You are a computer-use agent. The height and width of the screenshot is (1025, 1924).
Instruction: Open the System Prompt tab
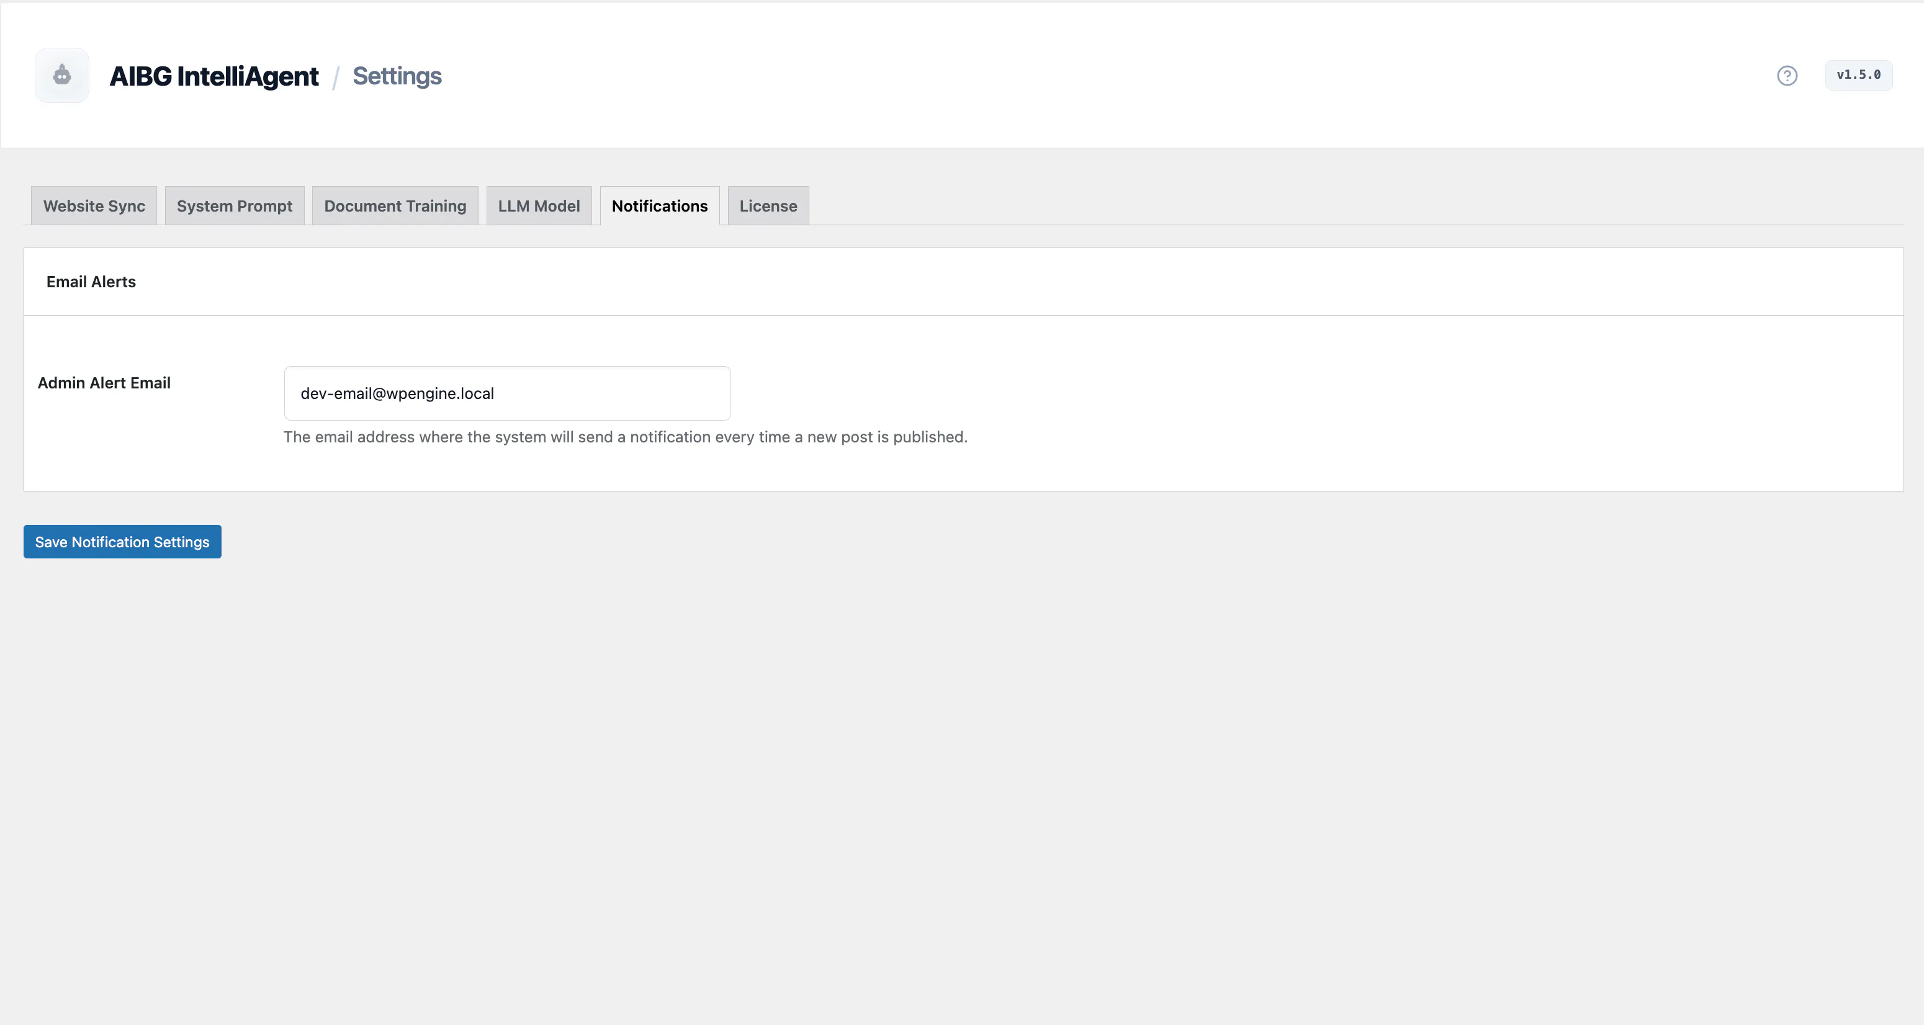click(x=235, y=205)
